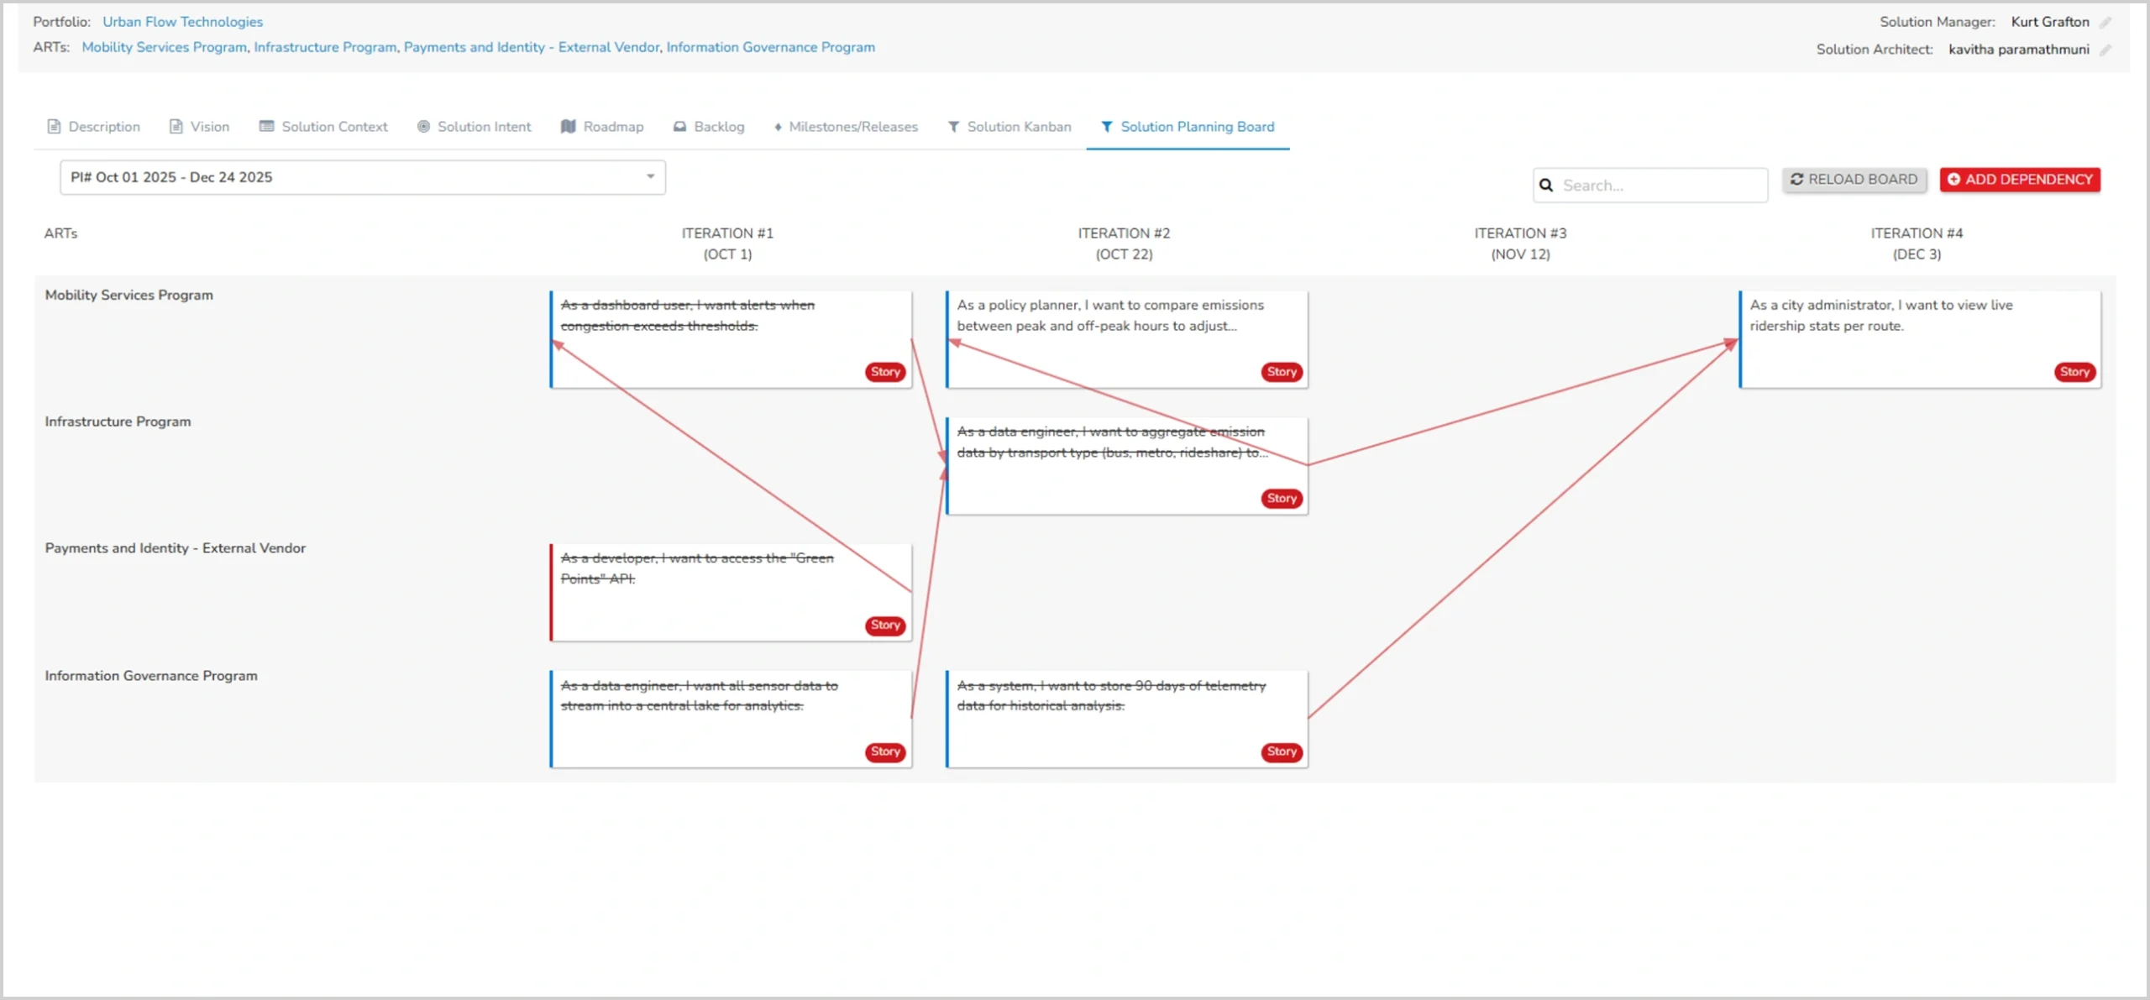Click the pencil icon beside Kurt Grafton
This screenshot has height=1000, width=2150.
click(2105, 23)
